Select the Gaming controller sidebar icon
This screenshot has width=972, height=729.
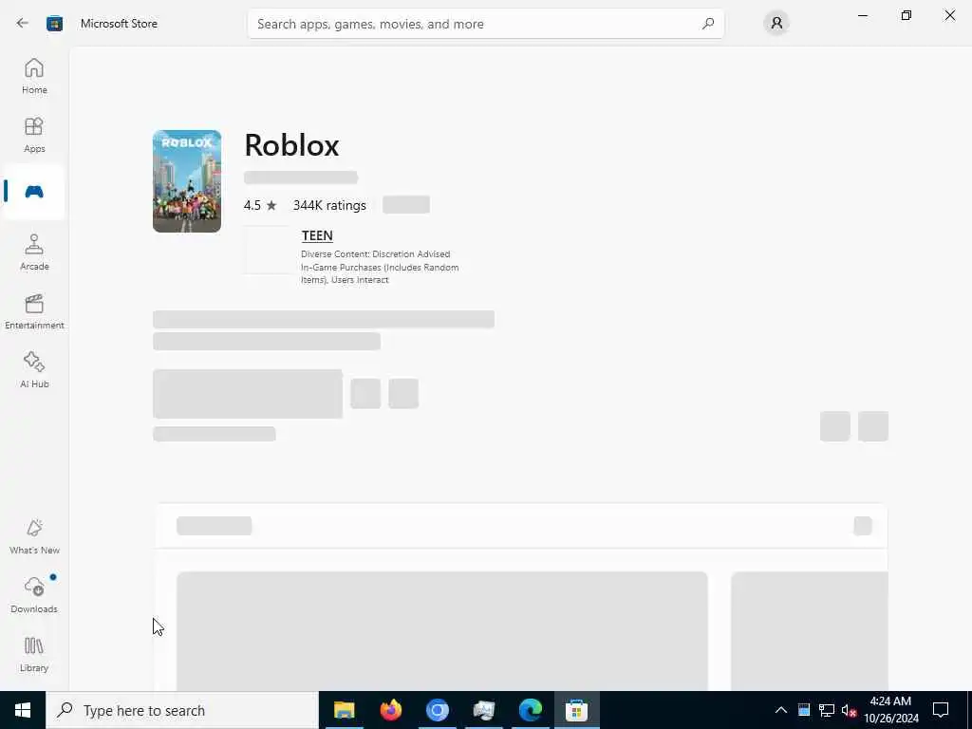[x=34, y=192]
